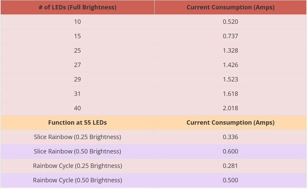The width and height of the screenshot is (308, 189).
Task: Select the 0.520 amps value
Action: tap(230, 21)
